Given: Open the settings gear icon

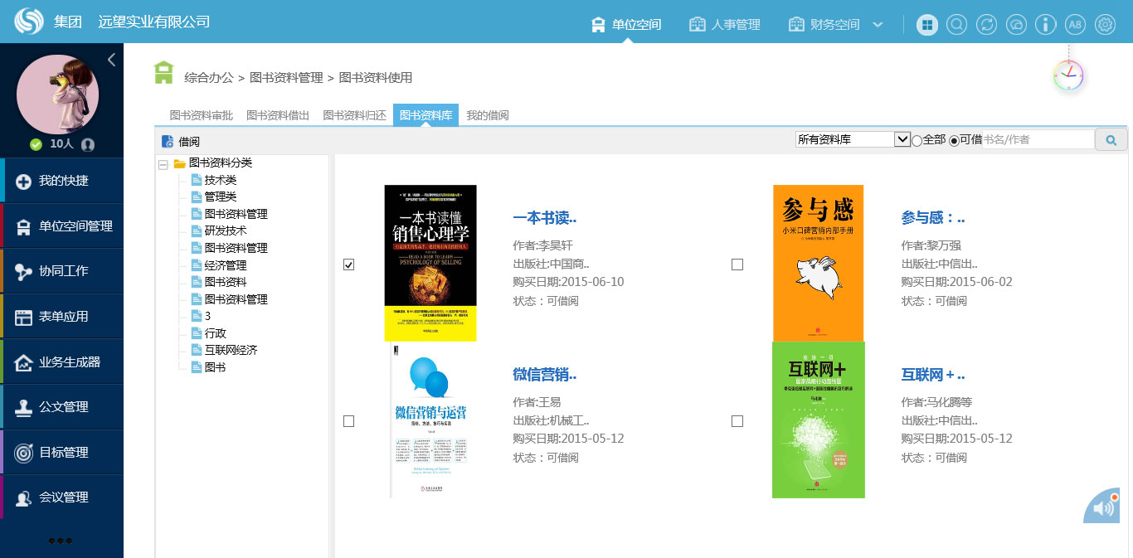Looking at the screenshot, I should 1105,25.
